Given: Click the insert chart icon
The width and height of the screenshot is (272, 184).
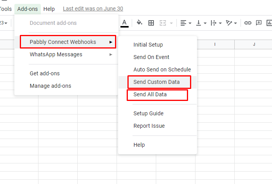Looking at the screenshot, I should coord(269,23).
